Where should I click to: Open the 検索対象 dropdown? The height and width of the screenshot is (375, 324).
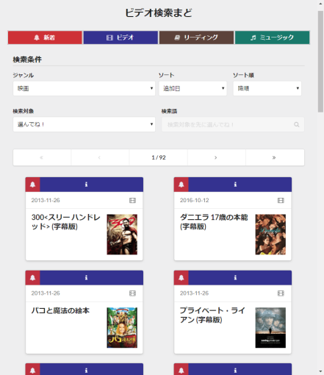coord(84,124)
